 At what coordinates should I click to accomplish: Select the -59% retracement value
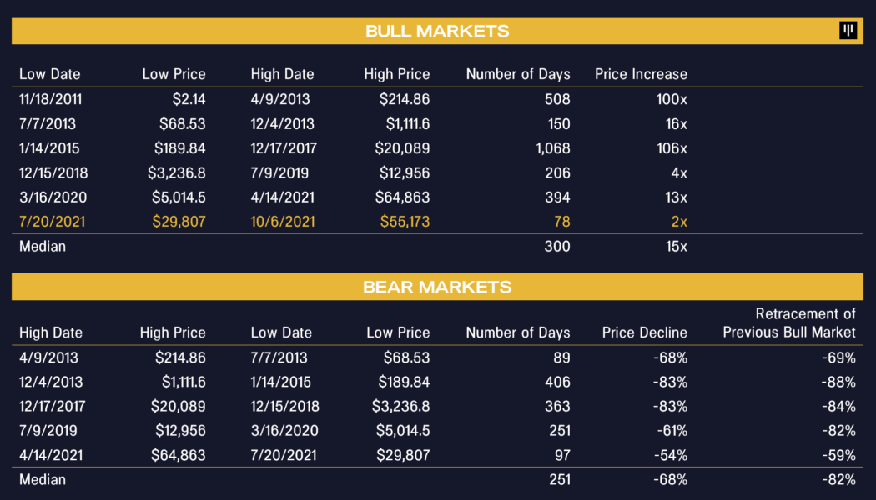tap(838, 455)
